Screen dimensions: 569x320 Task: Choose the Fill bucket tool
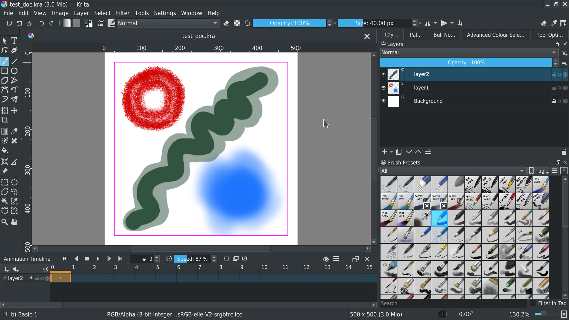tap(5, 151)
